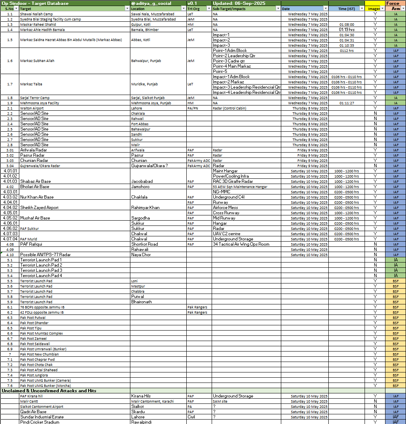The height and width of the screenshot is (424, 406).
Task: Click the 'Radar (Control Cabin)' sub-target cell
Action: [247, 108]
